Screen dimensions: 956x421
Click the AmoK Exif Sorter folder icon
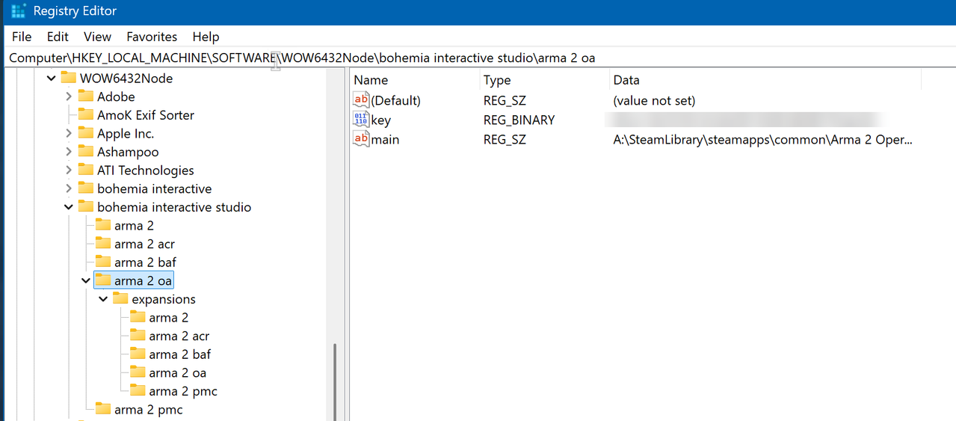coord(85,114)
